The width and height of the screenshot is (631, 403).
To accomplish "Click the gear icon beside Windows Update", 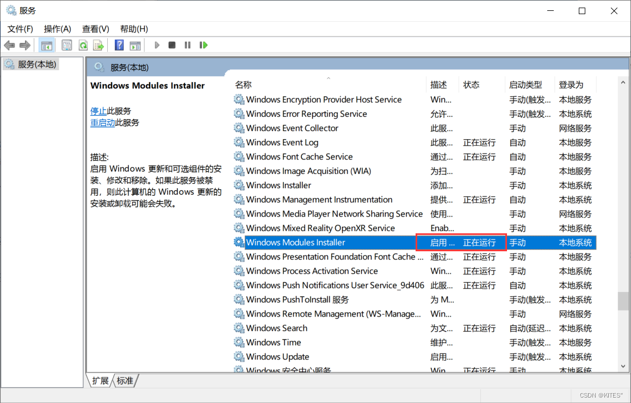I will 239,357.
